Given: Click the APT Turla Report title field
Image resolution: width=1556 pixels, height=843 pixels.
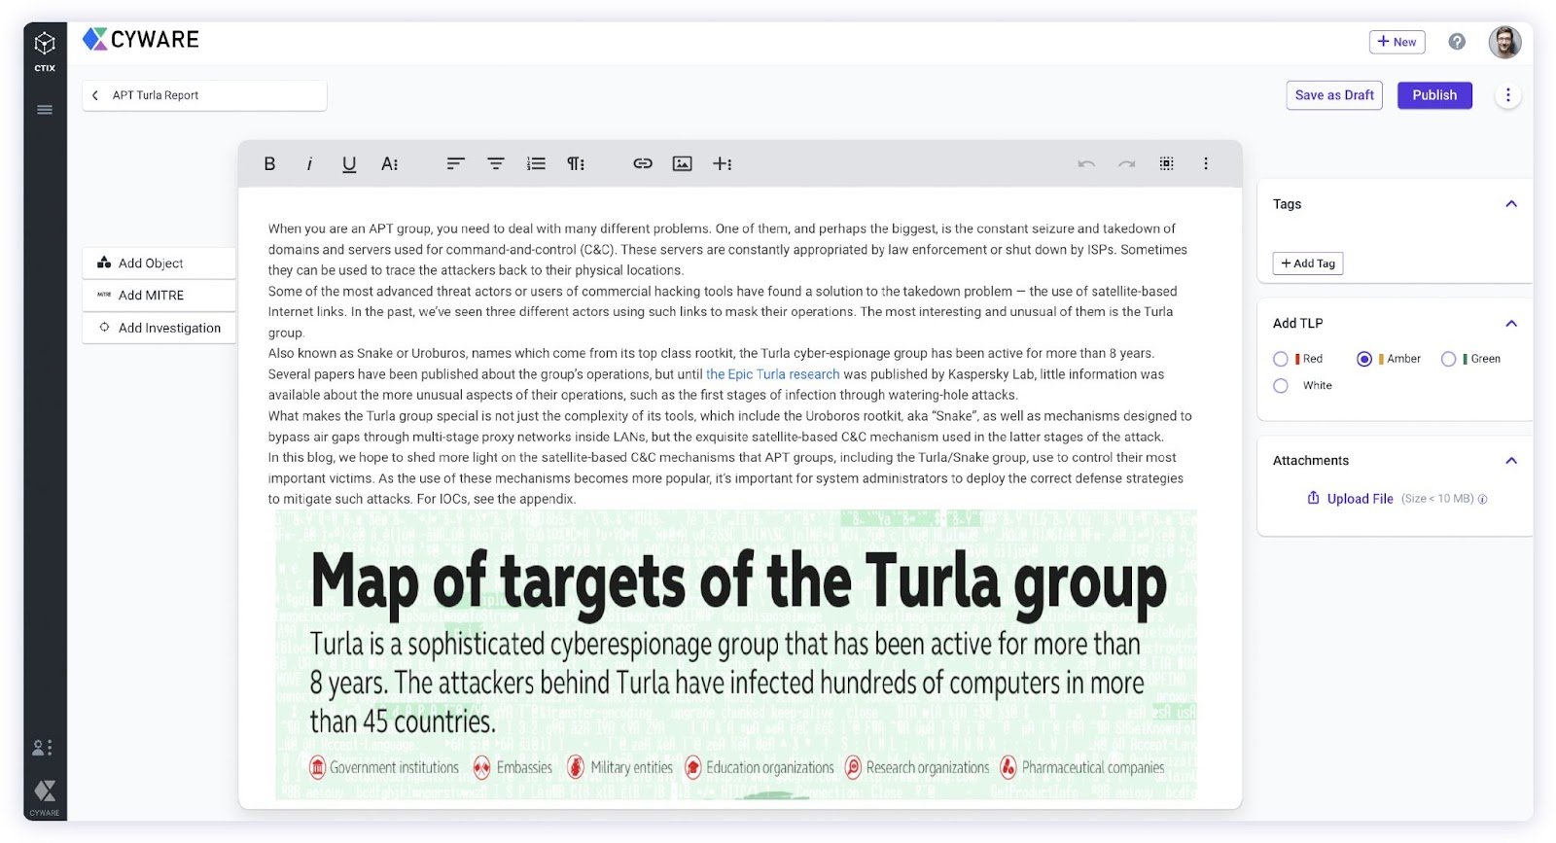Looking at the screenshot, I should [204, 95].
